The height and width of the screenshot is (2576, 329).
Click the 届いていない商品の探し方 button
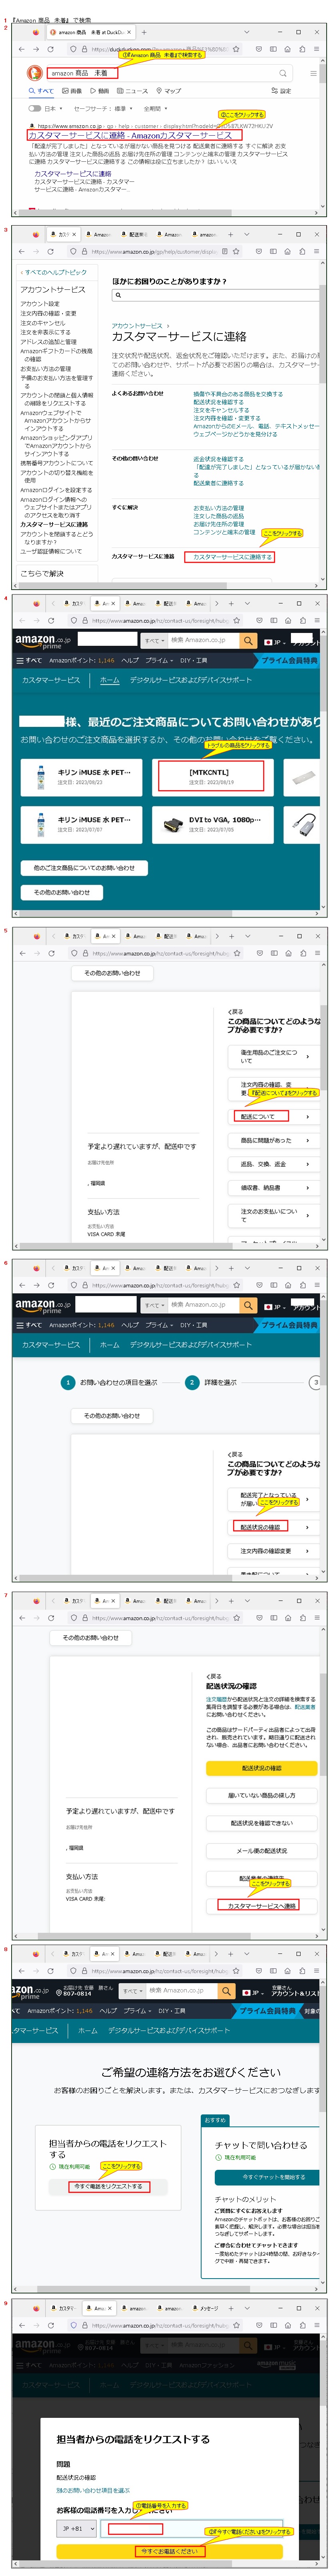[261, 1795]
